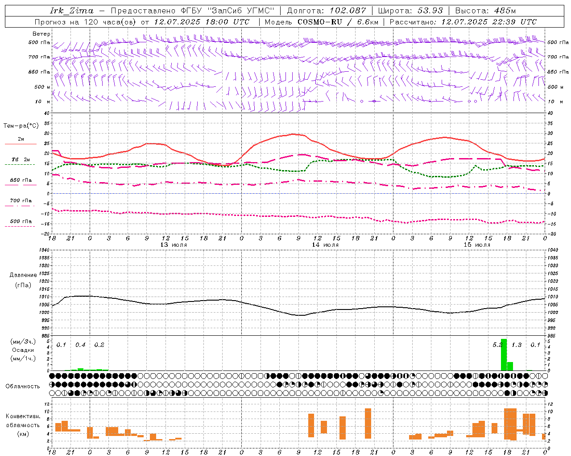The height and width of the screenshot is (456, 571).
Task: Click the 500 м wind level label on left
Action: 43,87
